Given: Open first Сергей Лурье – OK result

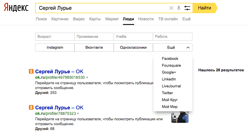Looking at the screenshot, I should [59, 71].
